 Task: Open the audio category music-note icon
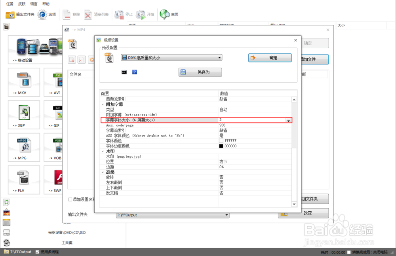(x=7, y=202)
